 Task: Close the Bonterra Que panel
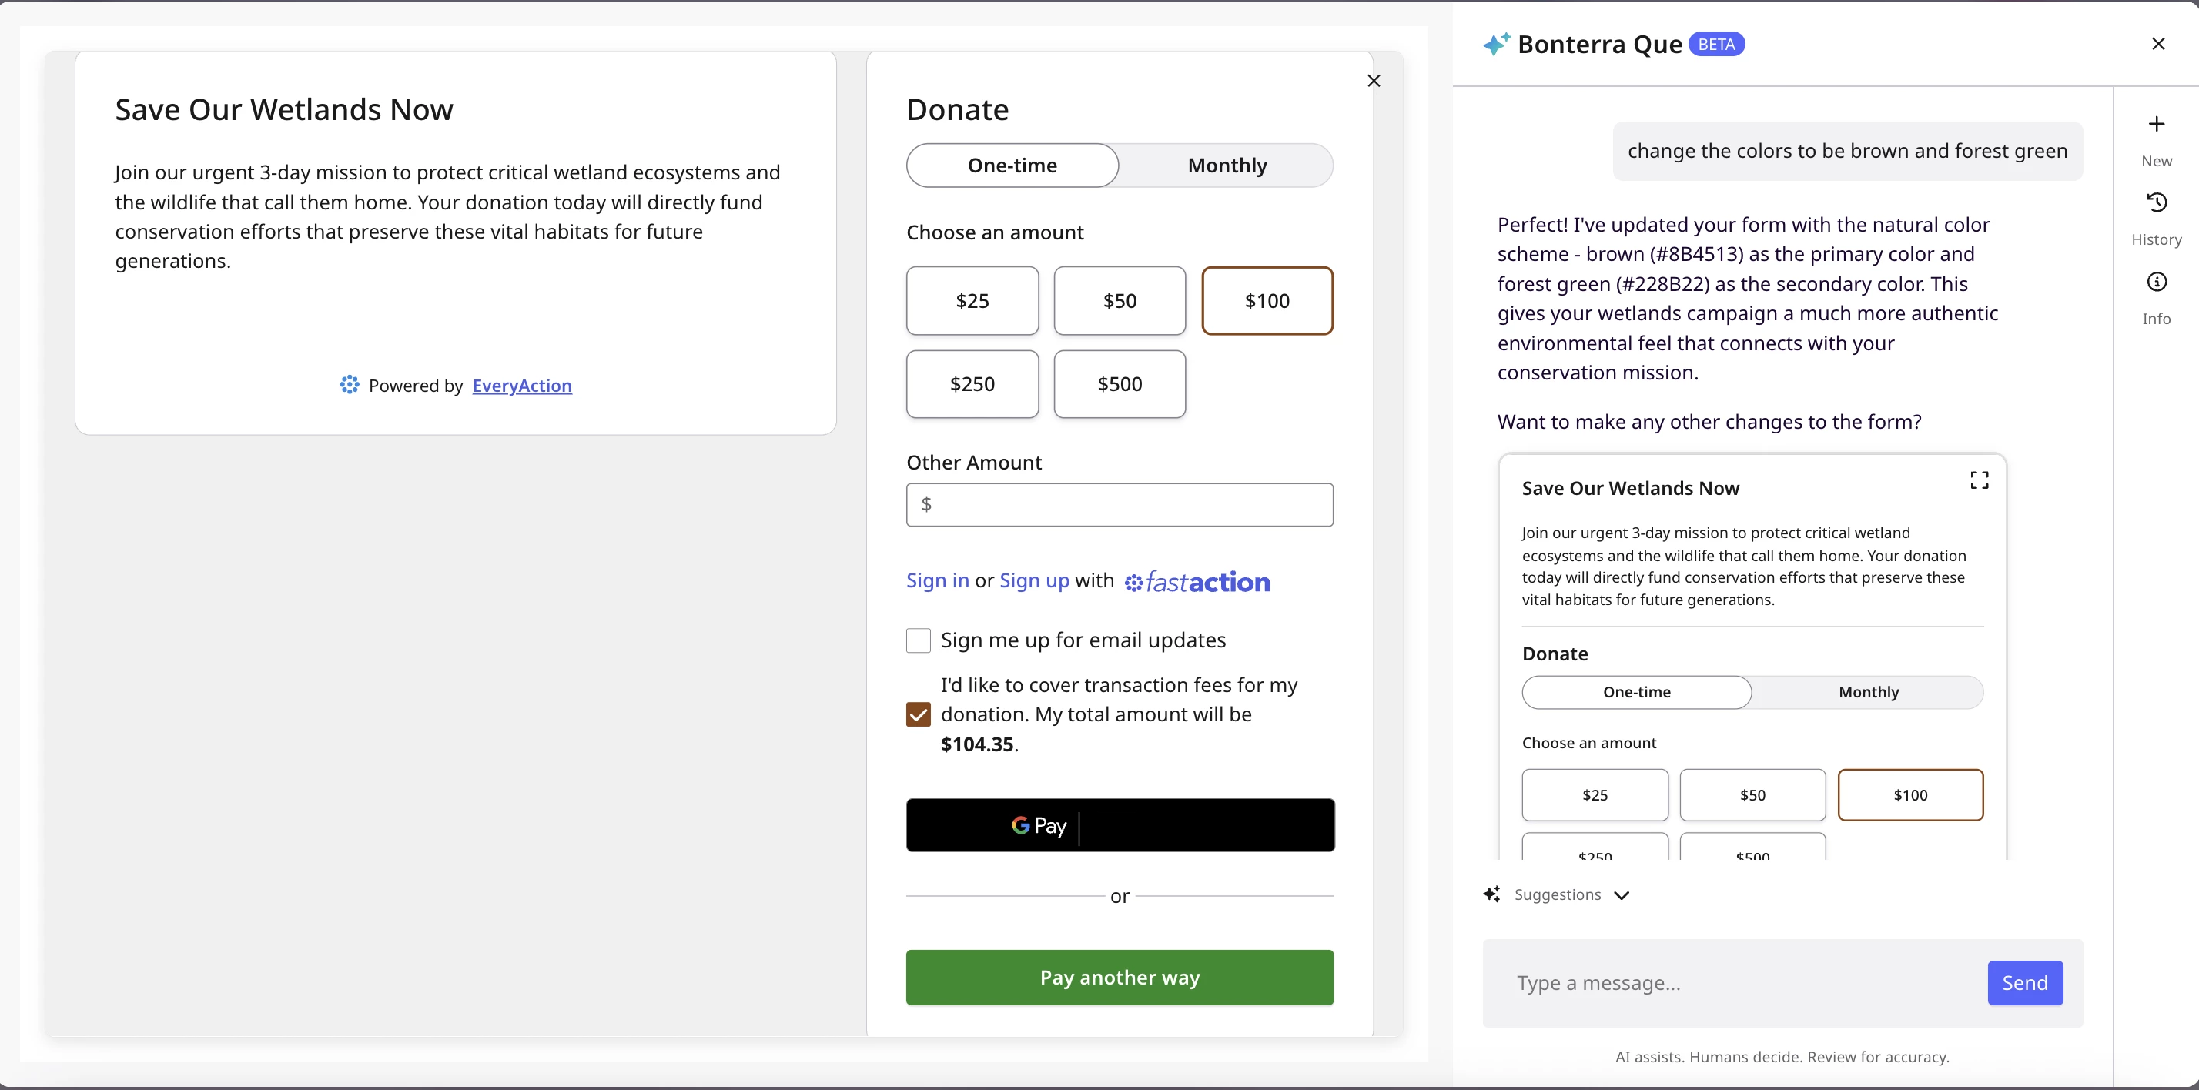2158,45
